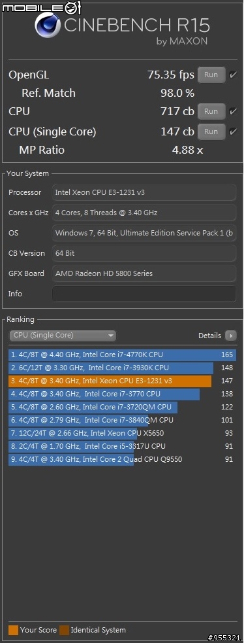
Task: Click the GFX Board field Radeon HD 5800
Action: click(144, 273)
